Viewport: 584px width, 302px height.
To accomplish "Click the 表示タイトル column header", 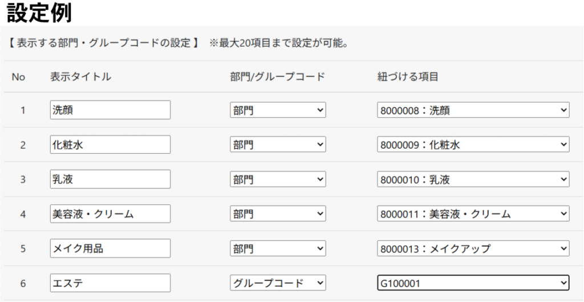I will coord(80,77).
